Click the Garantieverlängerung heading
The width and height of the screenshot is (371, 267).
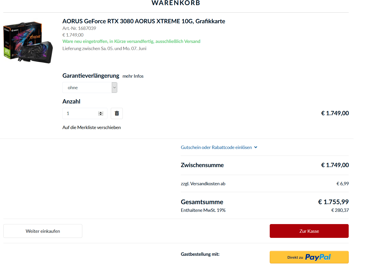(x=91, y=76)
